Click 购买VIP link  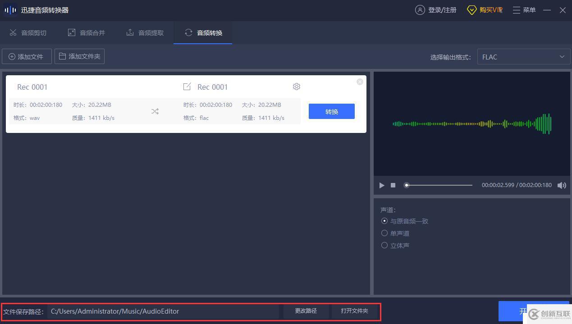[x=491, y=10]
